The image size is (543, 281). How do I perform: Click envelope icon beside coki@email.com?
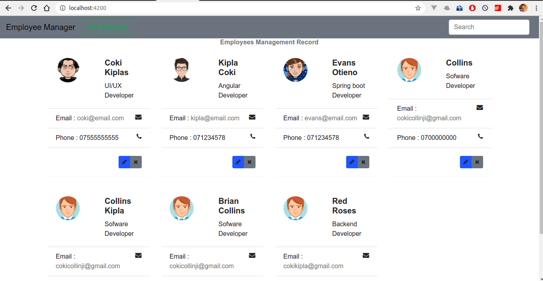(x=138, y=117)
